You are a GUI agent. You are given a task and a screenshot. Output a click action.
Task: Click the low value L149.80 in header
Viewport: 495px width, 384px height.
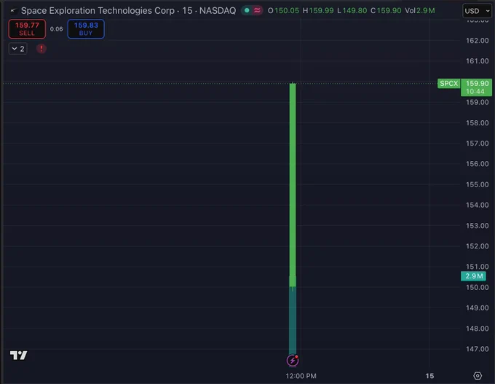[x=352, y=11]
